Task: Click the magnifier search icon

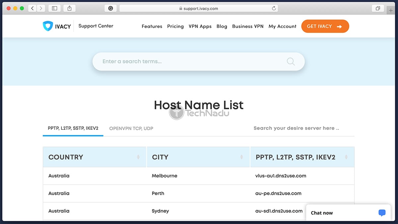Action: coord(291,61)
